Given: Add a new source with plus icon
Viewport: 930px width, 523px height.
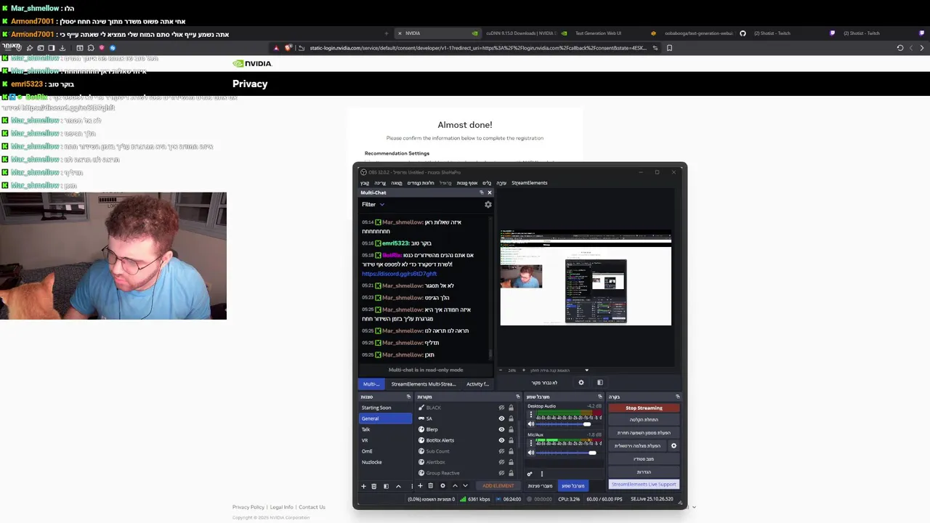Looking at the screenshot, I should [x=420, y=486].
